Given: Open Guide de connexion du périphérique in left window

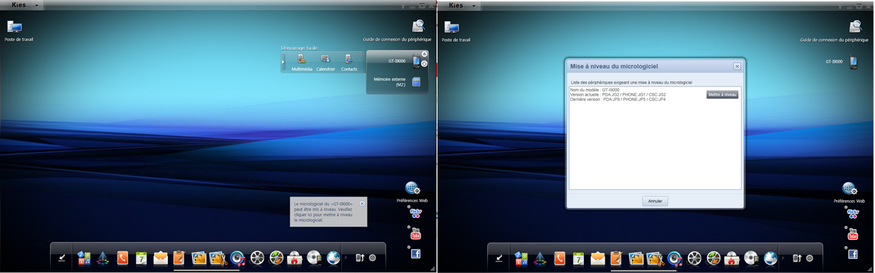Looking at the screenshot, I should pyautogui.click(x=397, y=30).
